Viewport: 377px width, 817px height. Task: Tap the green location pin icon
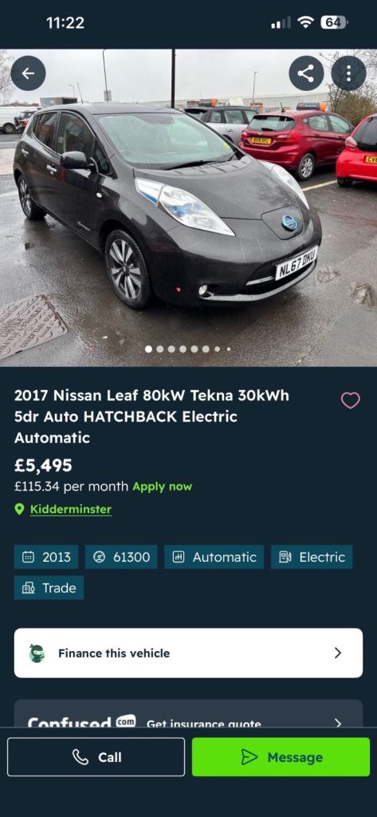point(19,509)
